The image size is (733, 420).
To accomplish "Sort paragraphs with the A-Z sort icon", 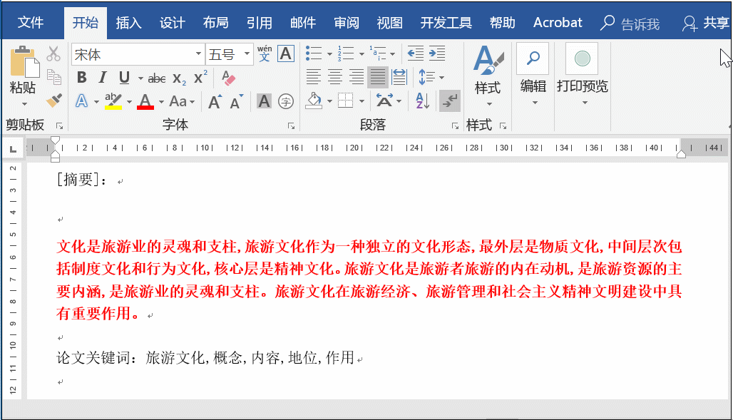I will (x=421, y=101).
